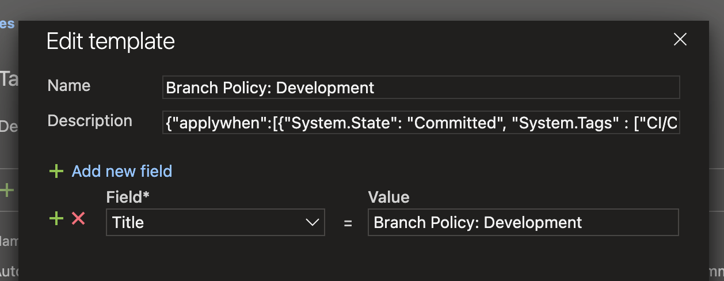The image size is (724, 281).
Task: Click the Add new field link
Action: coord(121,172)
